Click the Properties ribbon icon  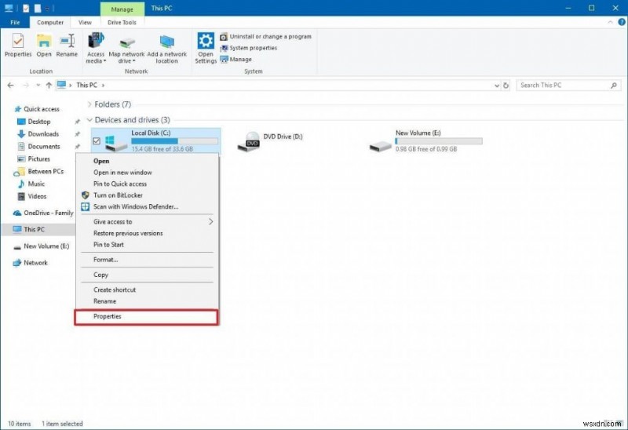coord(18,46)
